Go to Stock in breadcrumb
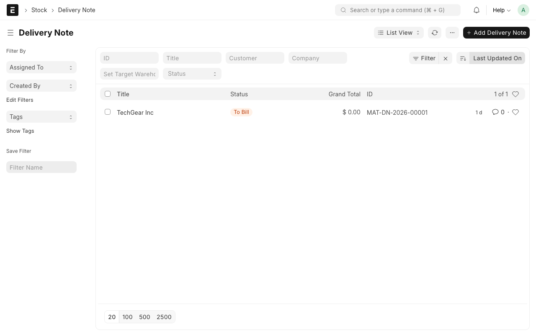This screenshot has height=335, width=536. coord(39,10)
